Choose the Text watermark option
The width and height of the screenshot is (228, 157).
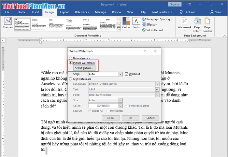tap(70, 79)
